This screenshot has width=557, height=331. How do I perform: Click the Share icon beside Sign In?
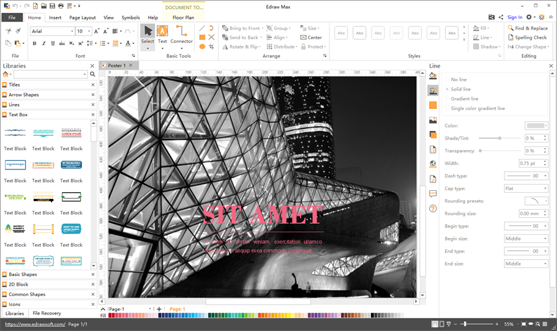pyautogui.click(x=501, y=17)
